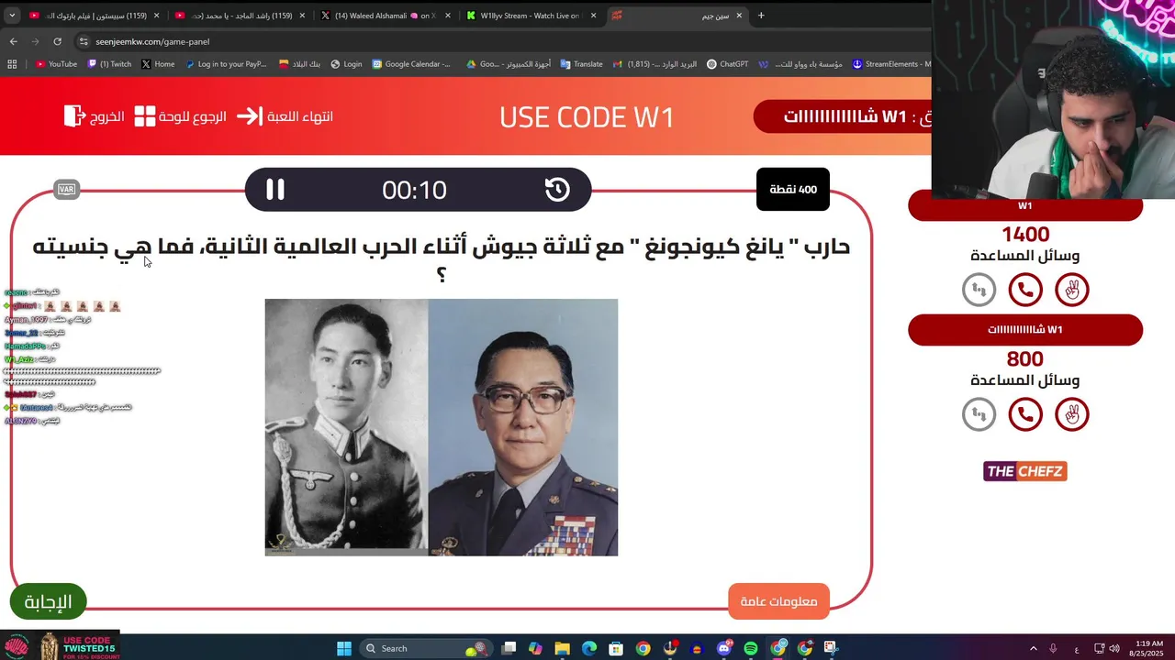The image size is (1175, 660).
Task: Use W1 شااااااات team's two-answers hand lifeline
Action: [1071, 414]
